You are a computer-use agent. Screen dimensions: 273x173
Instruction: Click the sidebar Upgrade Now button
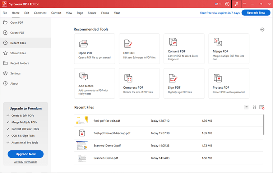tap(26, 154)
